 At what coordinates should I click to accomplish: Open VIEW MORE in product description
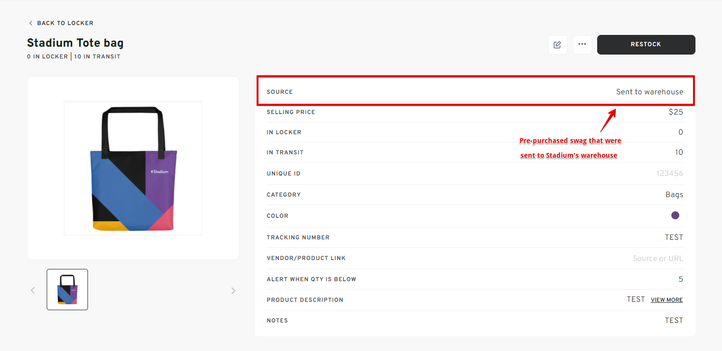(x=667, y=300)
